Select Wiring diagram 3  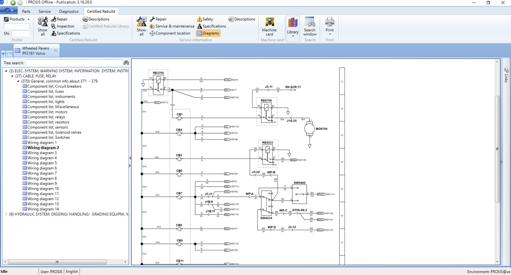point(42,153)
